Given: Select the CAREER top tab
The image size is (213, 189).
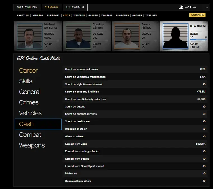Looking at the screenshot, I should 52,7.
